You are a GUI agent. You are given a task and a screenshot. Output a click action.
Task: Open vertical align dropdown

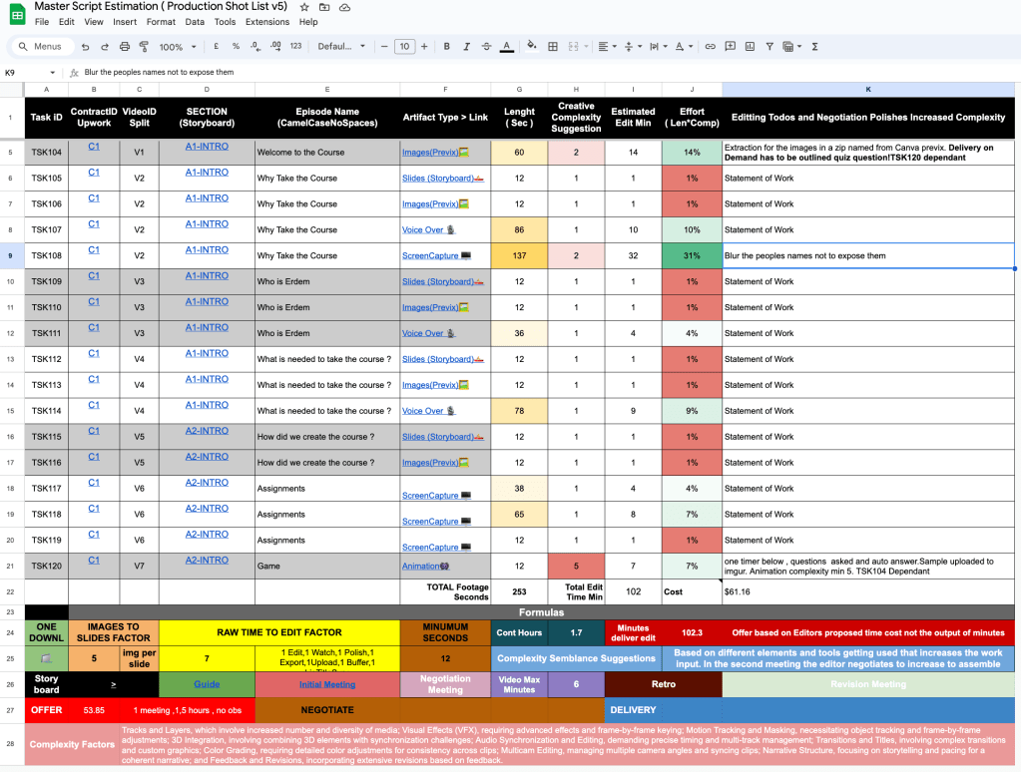coord(633,46)
